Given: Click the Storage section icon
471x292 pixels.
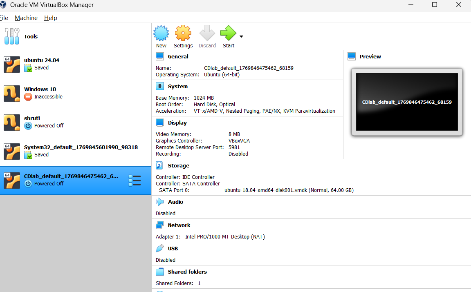Looking at the screenshot, I should (159, 165).
